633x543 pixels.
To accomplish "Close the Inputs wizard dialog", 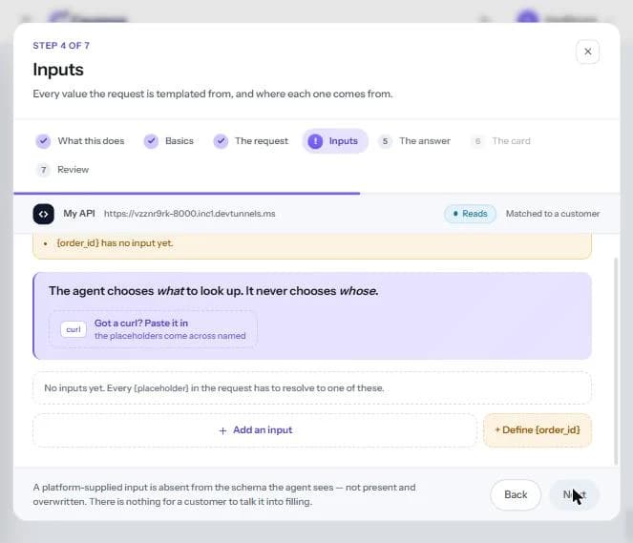I will [x=587, y=52].
